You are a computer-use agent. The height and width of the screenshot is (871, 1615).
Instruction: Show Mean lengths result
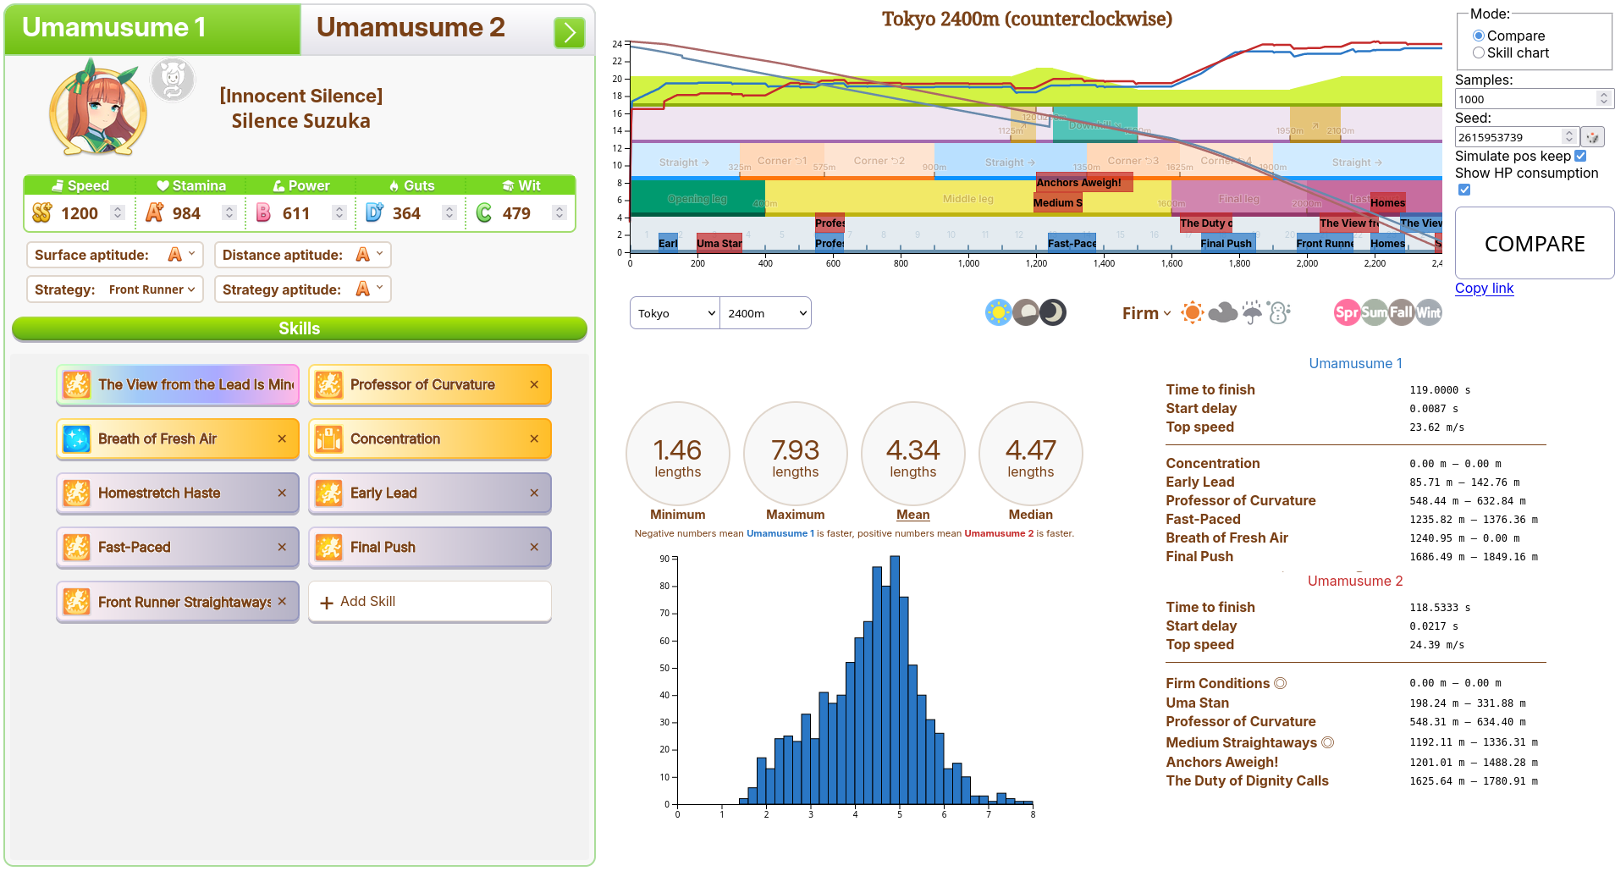(x=912, y=454)
